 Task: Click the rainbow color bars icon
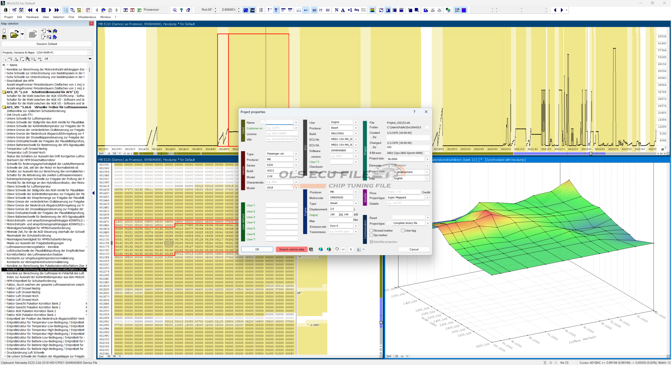coord(372,10)
